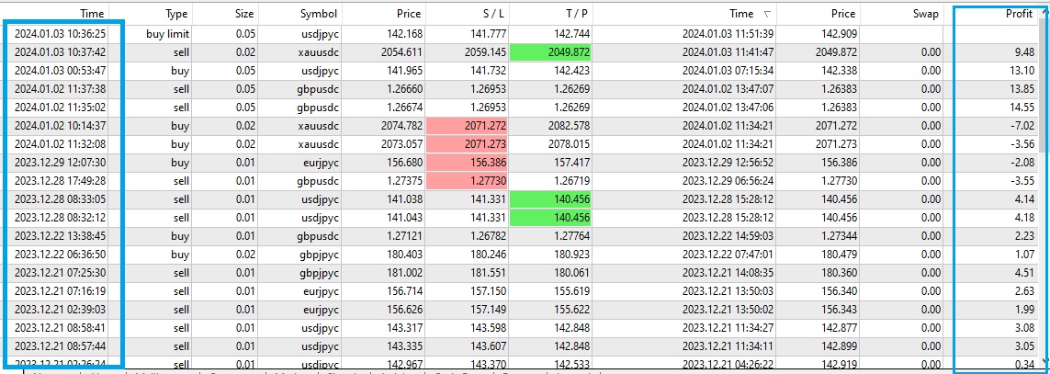Sort trades by the Type column header
Image resolution: width=1050 pixels, height=374 pixels.
point(175,14)
